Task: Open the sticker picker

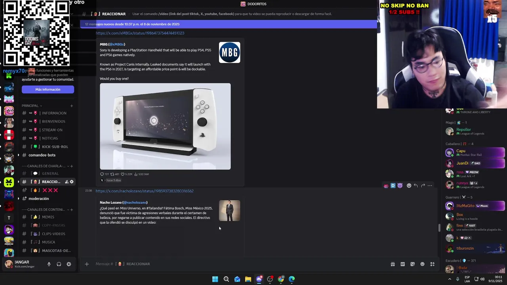Action: point(413,264)
